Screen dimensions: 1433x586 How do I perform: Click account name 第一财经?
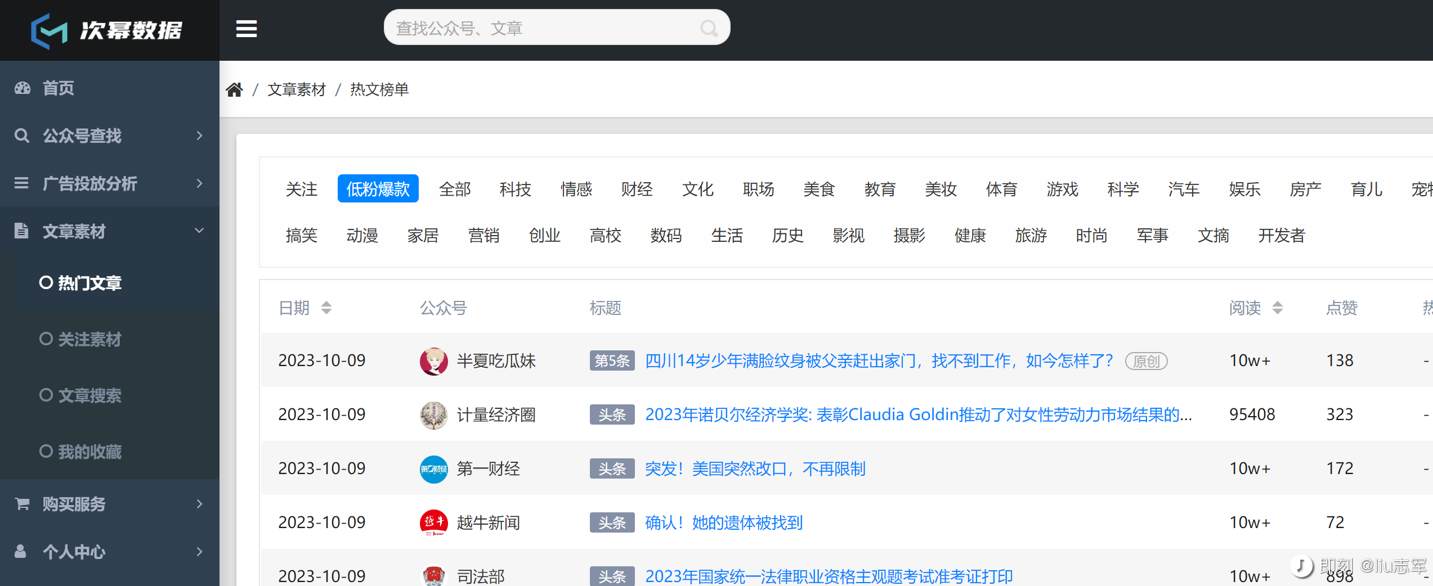[x=489, y=469]
